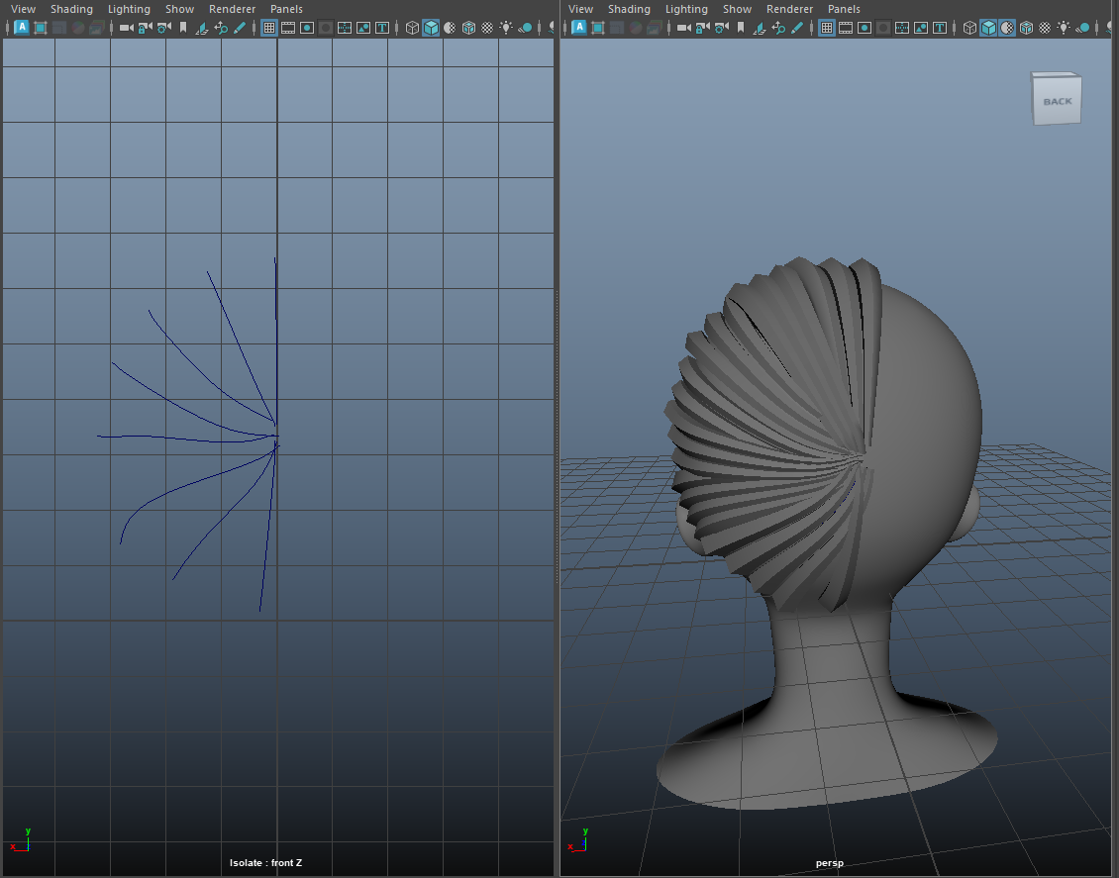
Task: Toggle Safe Action in persp panel
Action: pos(921,28)
